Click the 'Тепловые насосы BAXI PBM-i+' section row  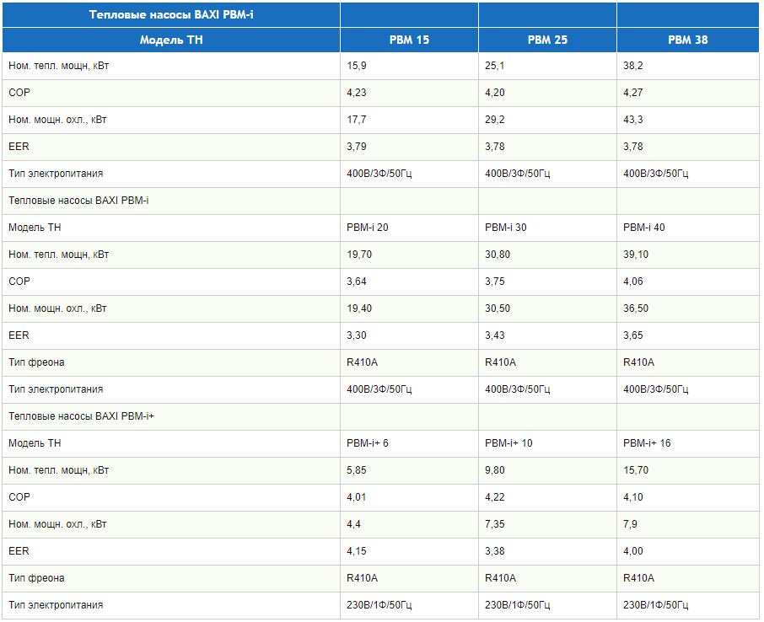[x=82, y=416]
